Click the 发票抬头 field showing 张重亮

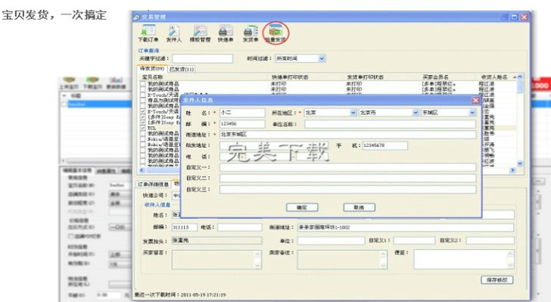[x=216, y=241]
